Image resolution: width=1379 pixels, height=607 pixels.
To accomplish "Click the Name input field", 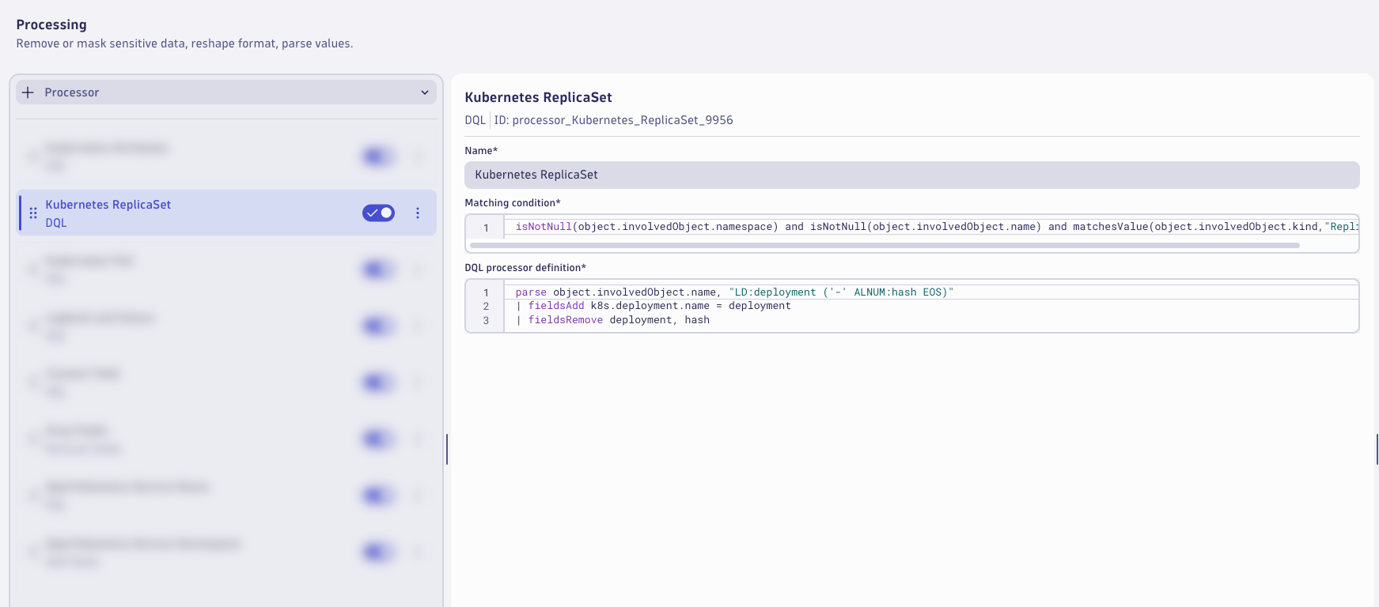I will tap(911, 175).
